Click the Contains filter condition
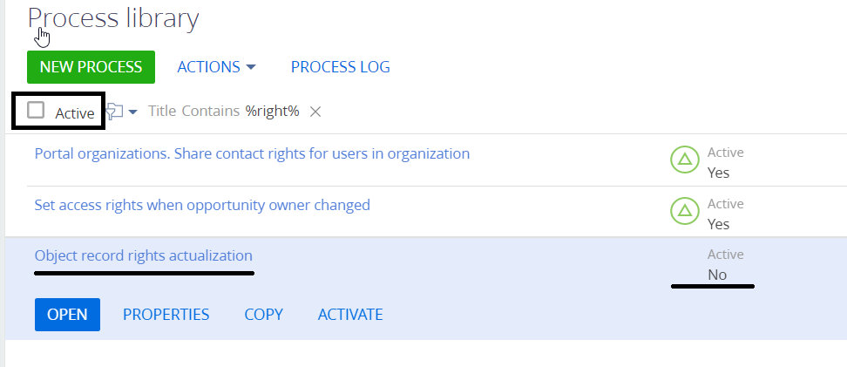This screenshot has width=847, height=367. pos(211,112)
